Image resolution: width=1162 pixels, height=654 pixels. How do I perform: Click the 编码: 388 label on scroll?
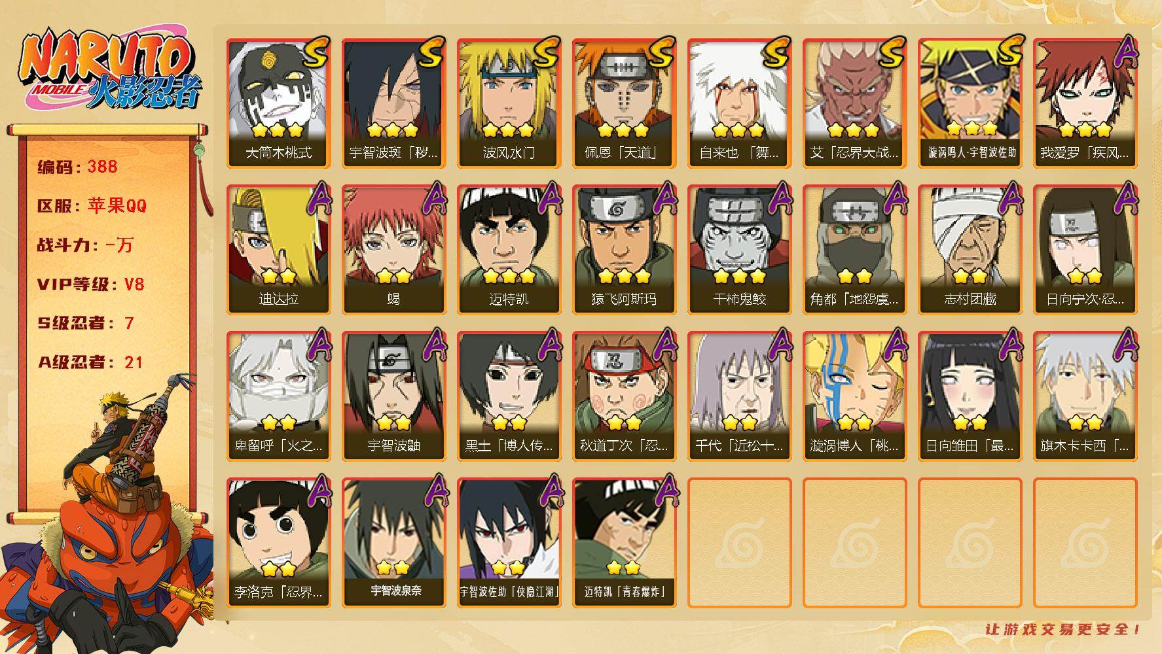pos(77,167)
